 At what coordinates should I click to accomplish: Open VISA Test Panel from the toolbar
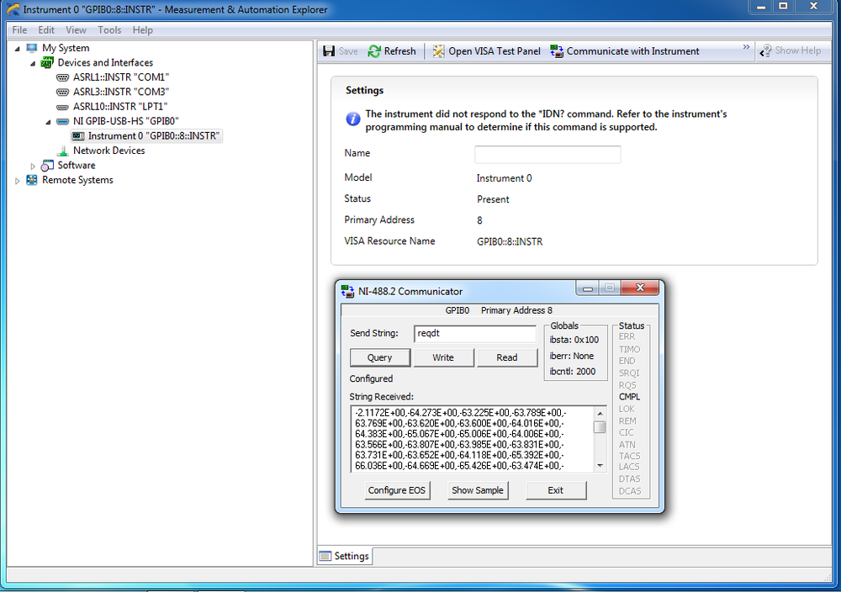tap(438, 50)
